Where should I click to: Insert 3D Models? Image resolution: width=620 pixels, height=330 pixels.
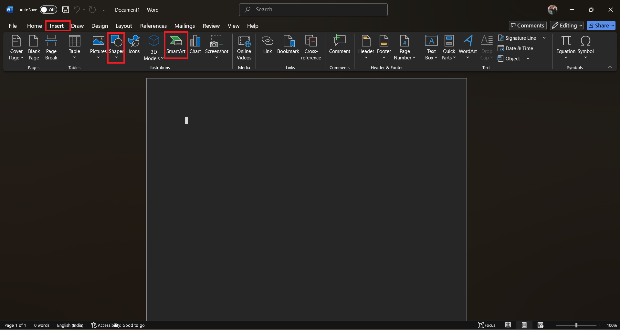(x=154, y=47)
